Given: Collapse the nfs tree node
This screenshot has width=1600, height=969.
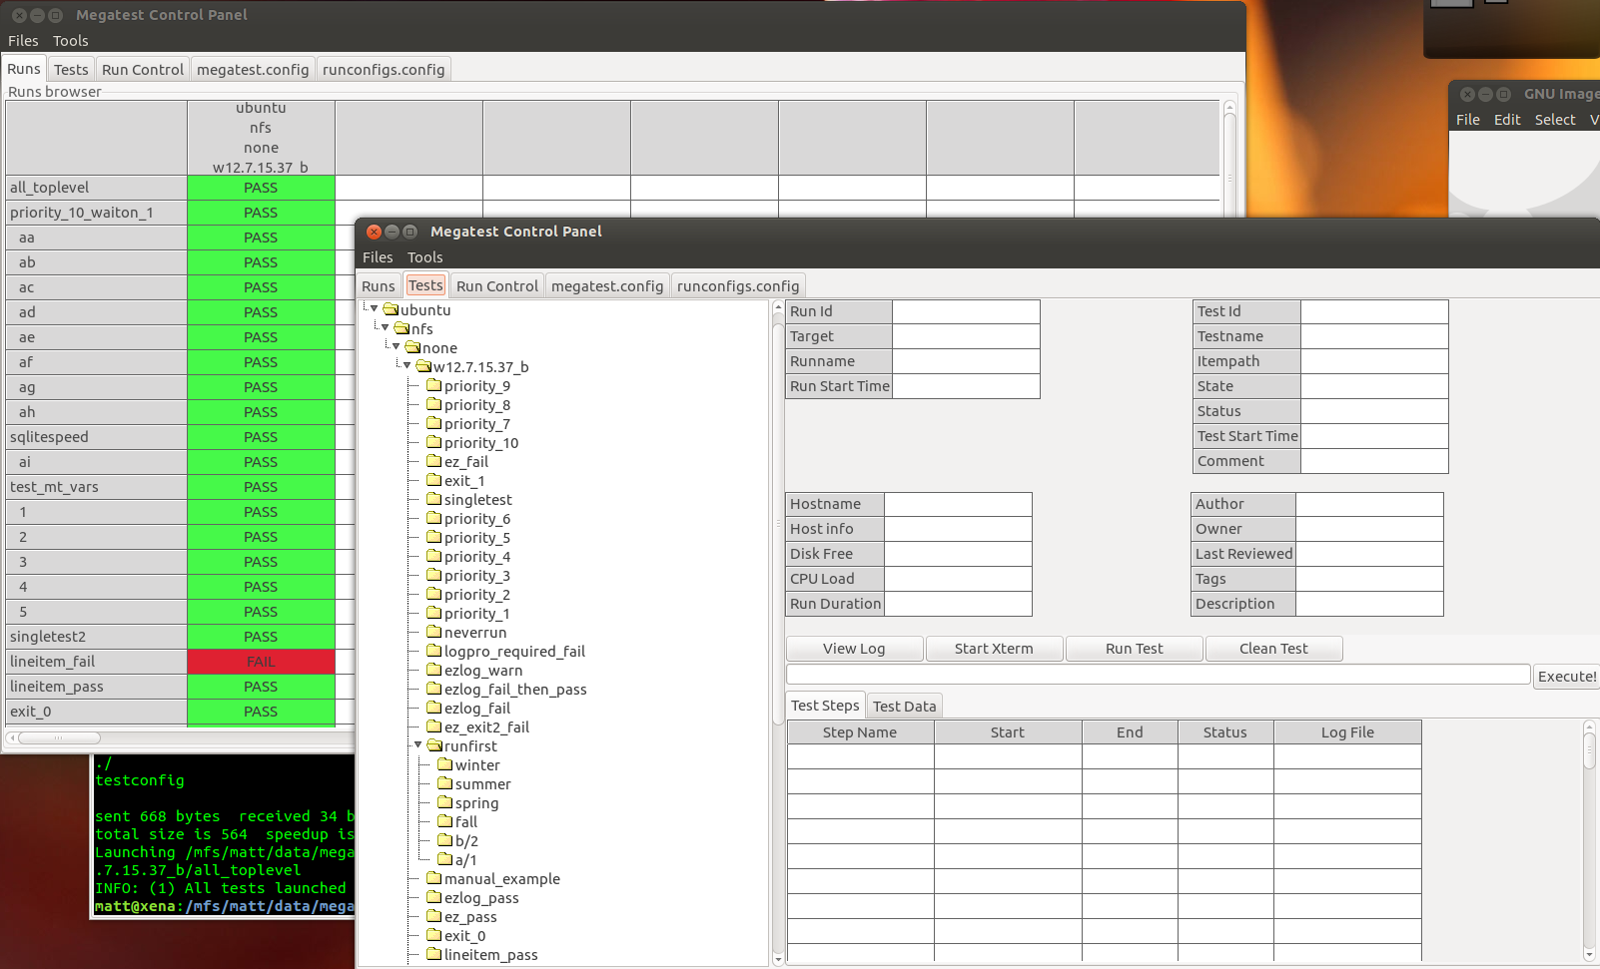Looking at the screenshot, I should coord(386,328).
